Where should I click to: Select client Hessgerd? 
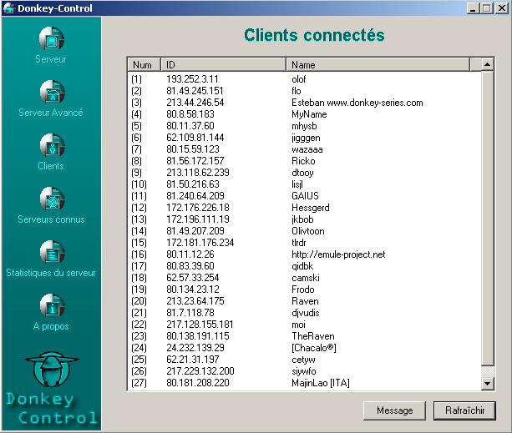pyautogui.click(x=304, y=208)
